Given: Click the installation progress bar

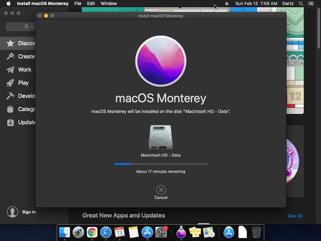Looking at the screenshot, I should point(161,164).
